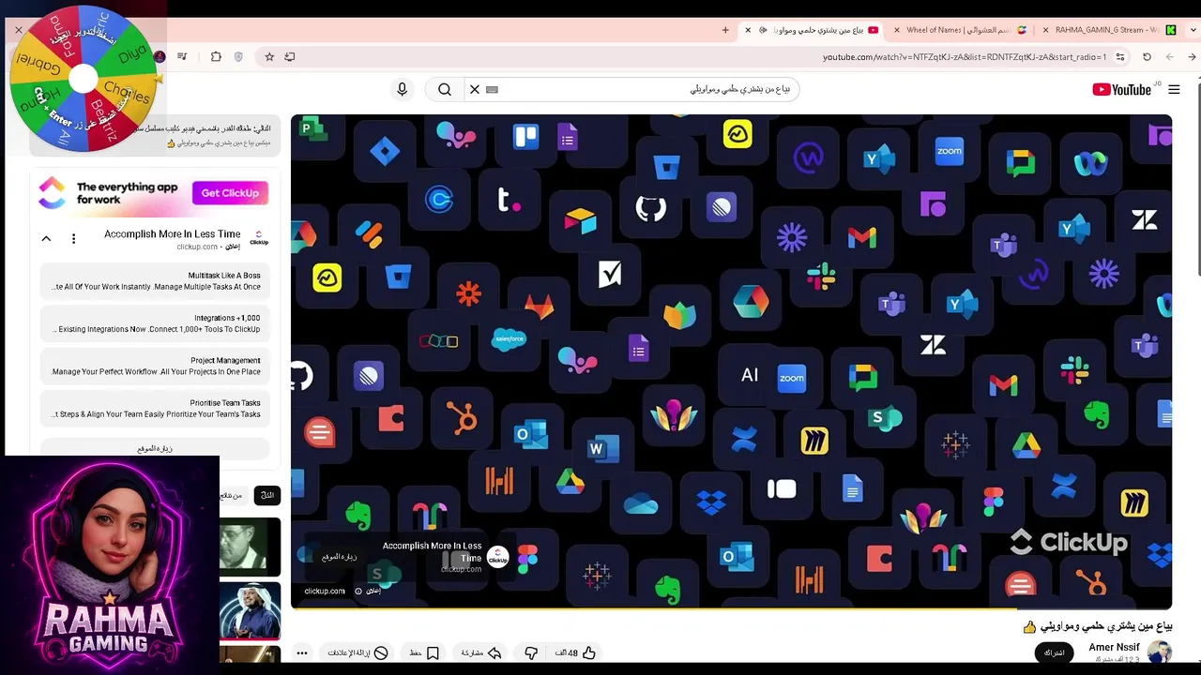
Task: Subscribe to Amer Nssif with اشتراك
Action: (x=1054, y=652)
